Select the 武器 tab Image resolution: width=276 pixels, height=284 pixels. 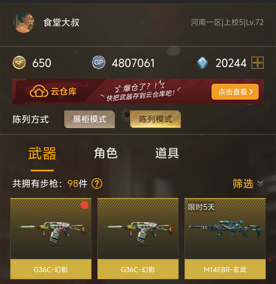pos(42,154)
